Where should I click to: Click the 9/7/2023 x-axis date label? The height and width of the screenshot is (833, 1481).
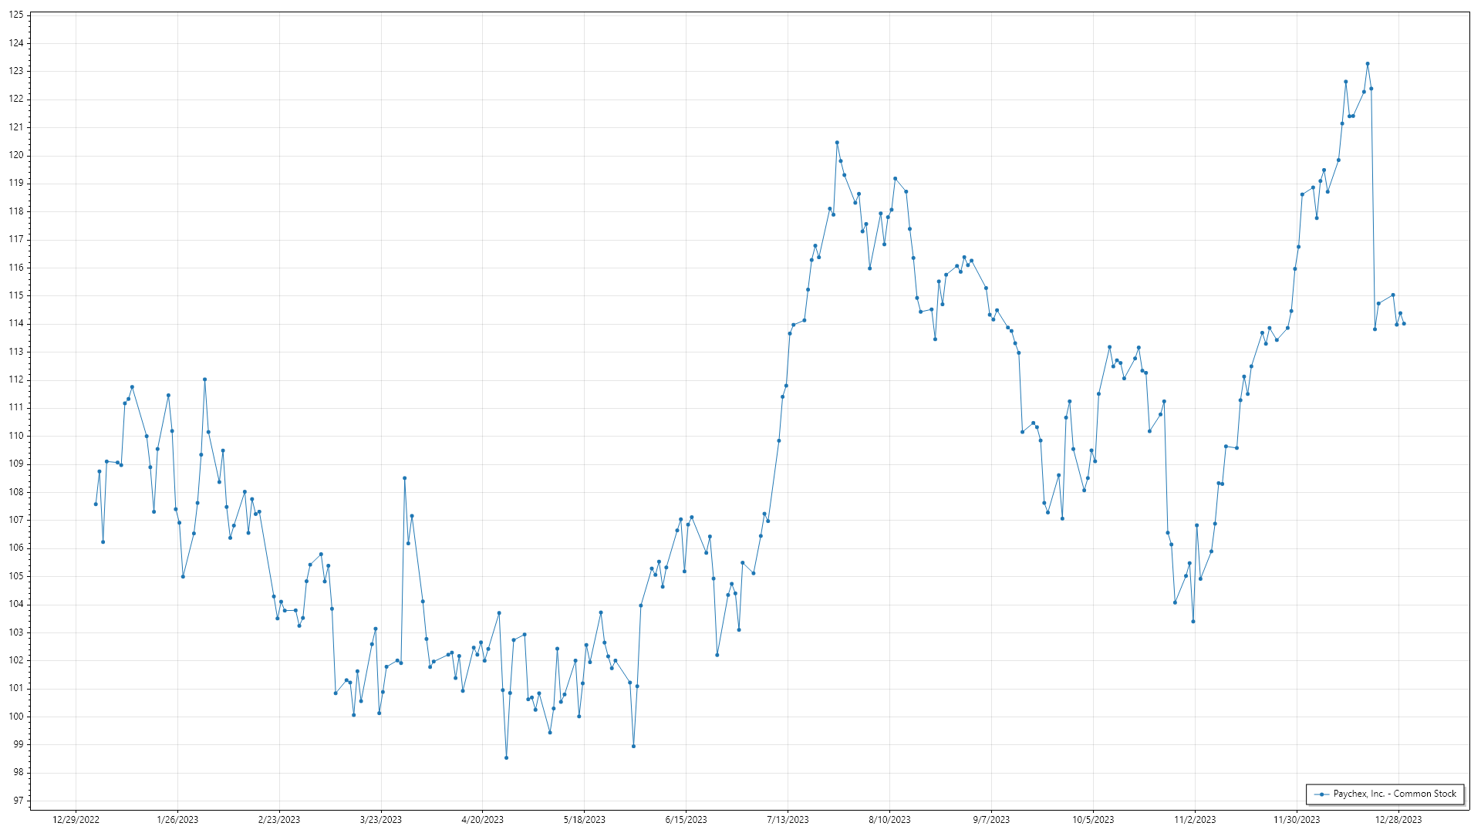991,820
